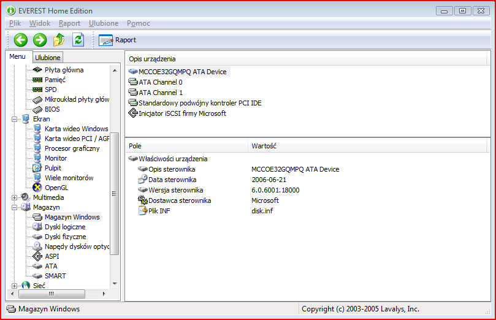Click the Dyski logiczne icon
This screenshot has width=496, height=320.
click(37, 227)
